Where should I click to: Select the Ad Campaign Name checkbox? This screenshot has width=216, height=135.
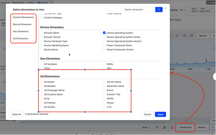[41, 90]
